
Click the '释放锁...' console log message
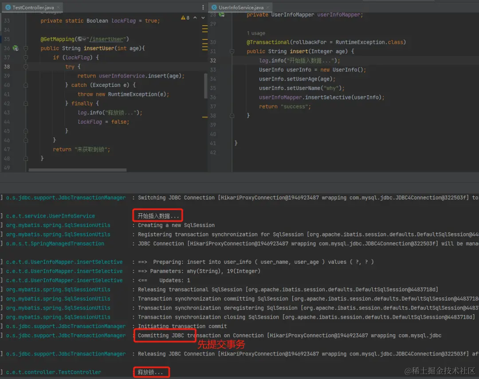click(150, 372)
